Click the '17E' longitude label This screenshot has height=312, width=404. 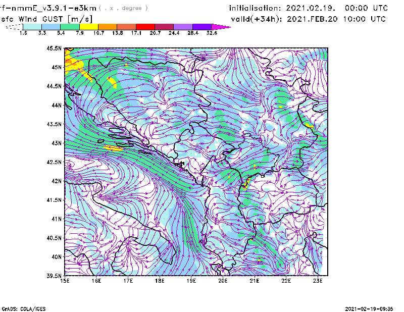tap(128, 281)
